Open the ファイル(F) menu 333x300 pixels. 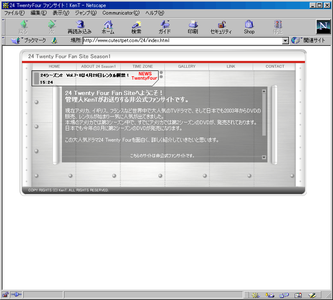(x=15, y=13)
